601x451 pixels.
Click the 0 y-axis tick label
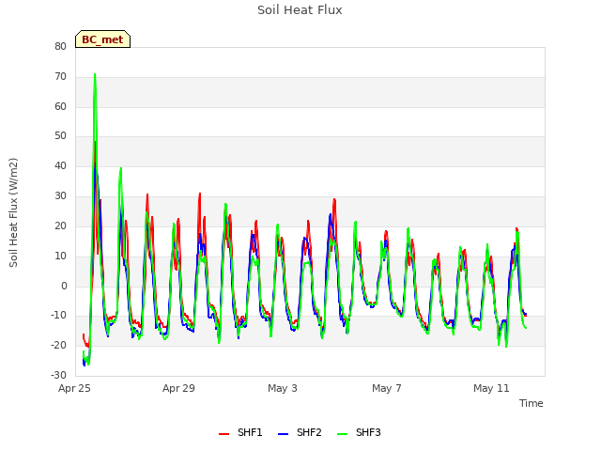pos(64,286)
